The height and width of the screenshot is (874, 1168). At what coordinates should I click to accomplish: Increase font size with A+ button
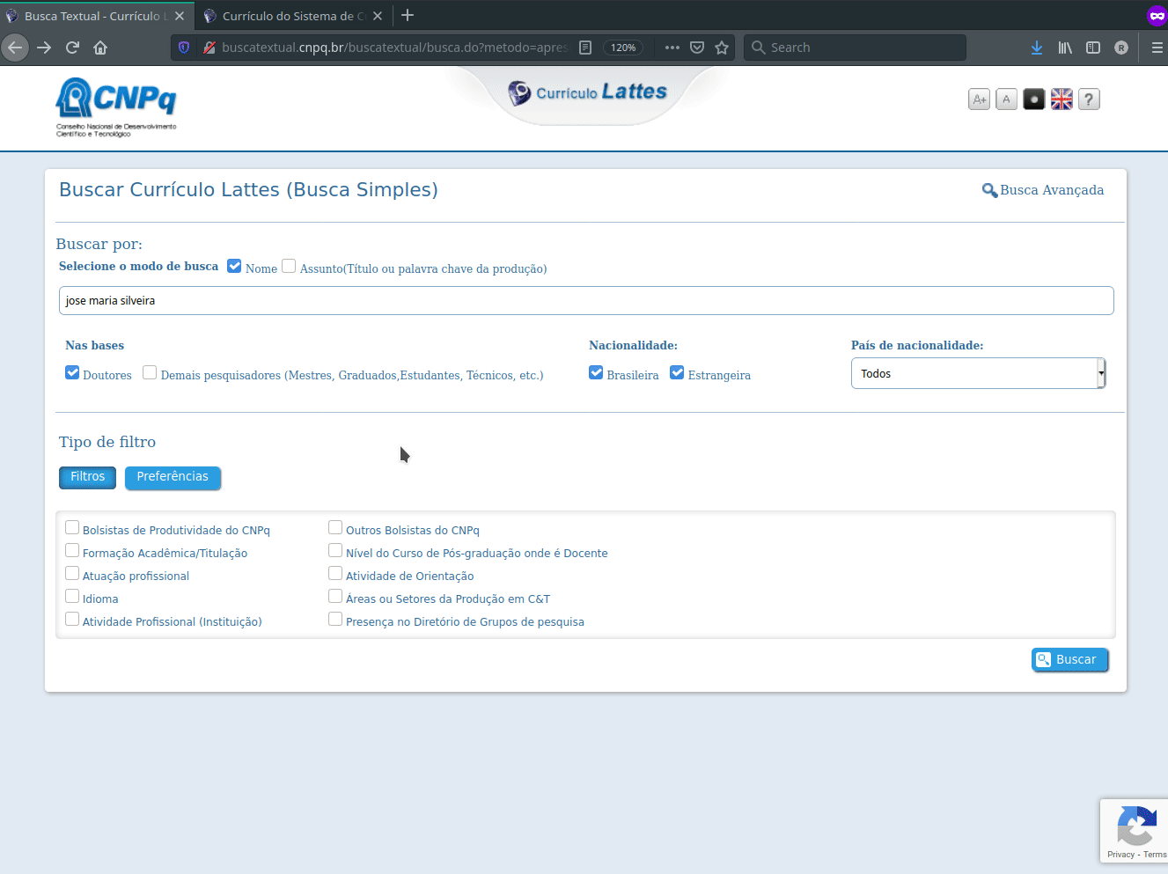pos(980,99)
